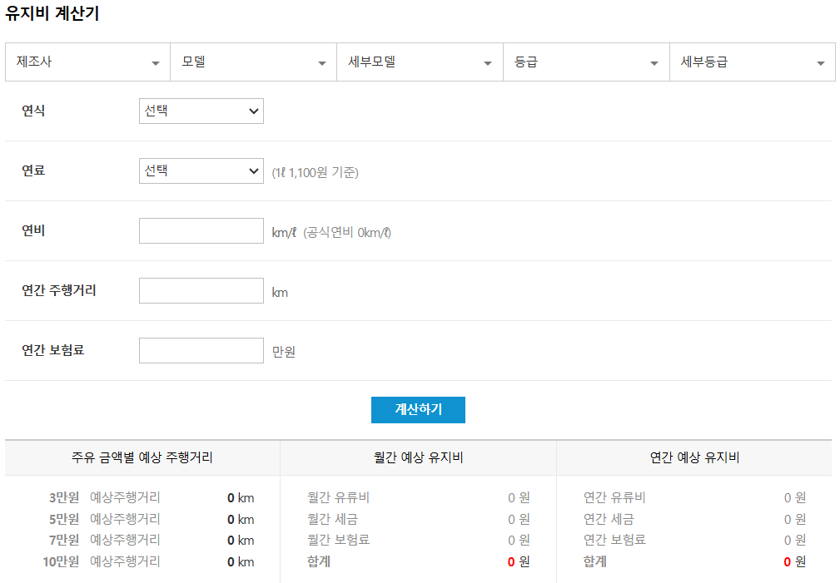Open 세부등급 via its arrow icon
840x583 pixels.
(x=820, y=62)
